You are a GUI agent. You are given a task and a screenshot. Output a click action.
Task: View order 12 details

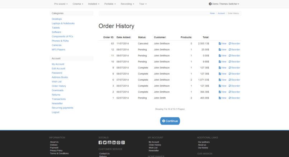(222, 50)
